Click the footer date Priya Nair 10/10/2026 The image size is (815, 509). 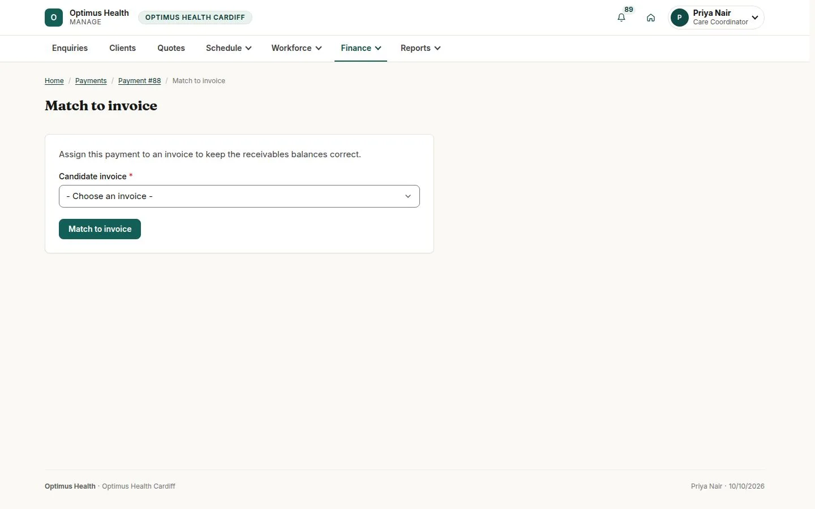(727, 486)
